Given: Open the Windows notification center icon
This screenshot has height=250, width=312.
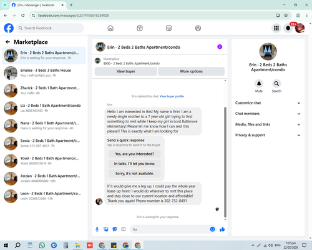Looking at the screenshot, I should tap(305, 245).
